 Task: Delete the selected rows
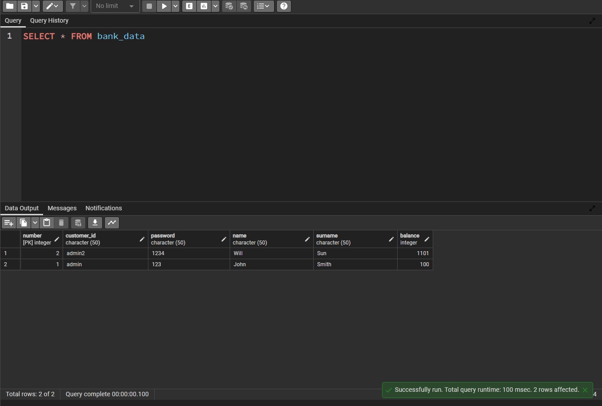(61, 223)
